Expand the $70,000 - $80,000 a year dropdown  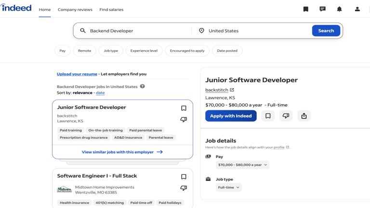tap(242, 165)
